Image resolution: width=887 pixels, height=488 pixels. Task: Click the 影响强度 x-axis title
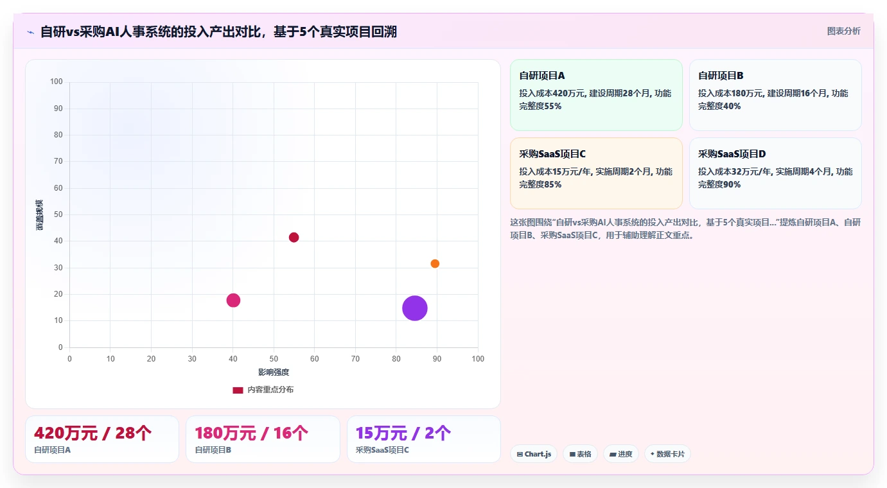[274, 372]
